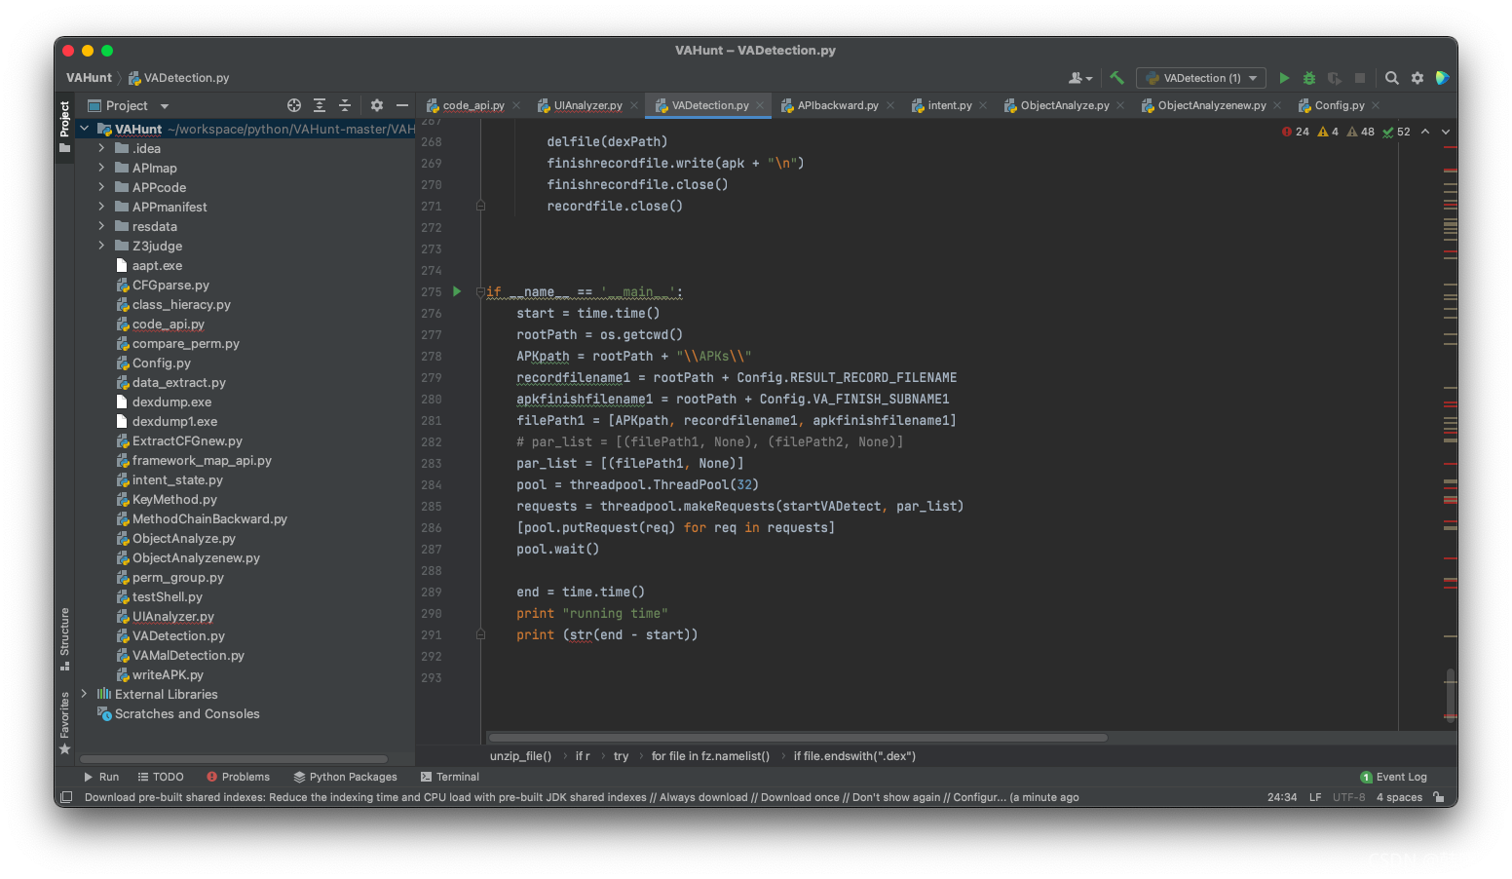Toggle the Terminal tool window
Screen dimensions: 1512x879
coord(449,777)
